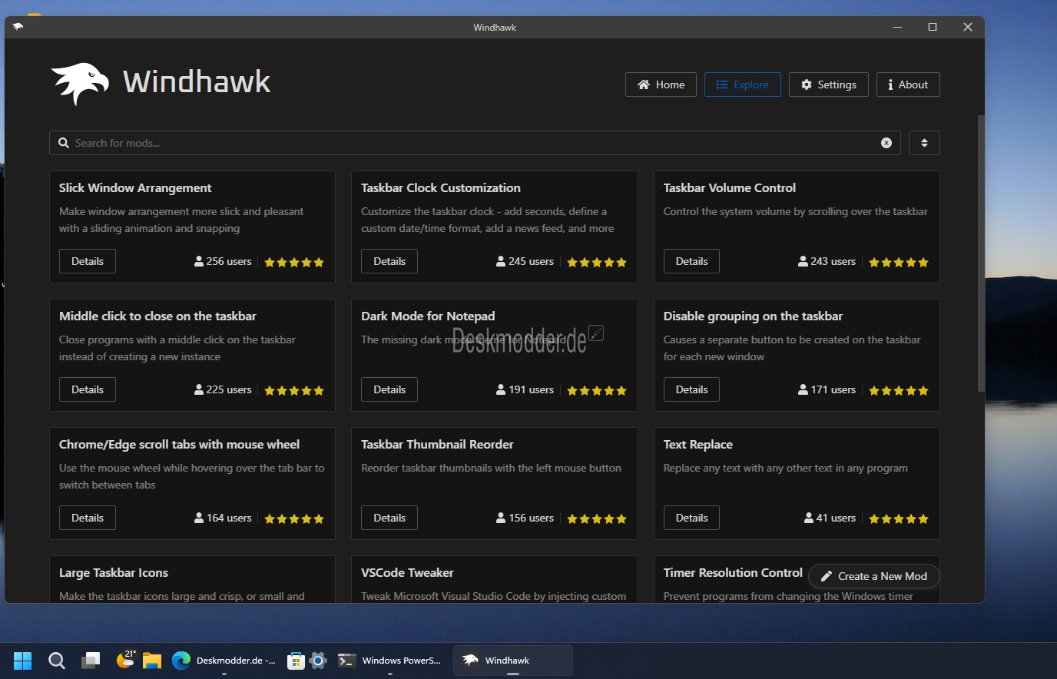Click the Slick Window Arrangement title
This screenshot has height=679, width=1057.
(x=135, y=187)
